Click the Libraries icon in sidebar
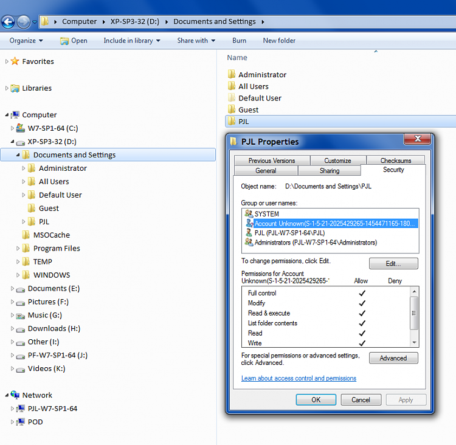This screenshot has width=456, height=445. [x=15, y=88]
